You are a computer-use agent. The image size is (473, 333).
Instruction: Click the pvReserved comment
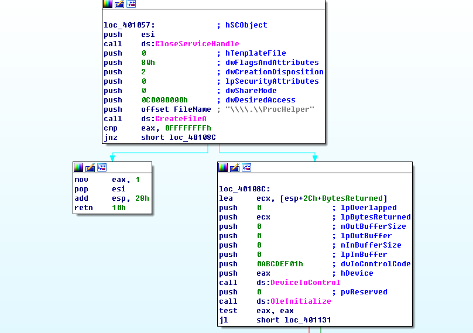tap(364, 292)
